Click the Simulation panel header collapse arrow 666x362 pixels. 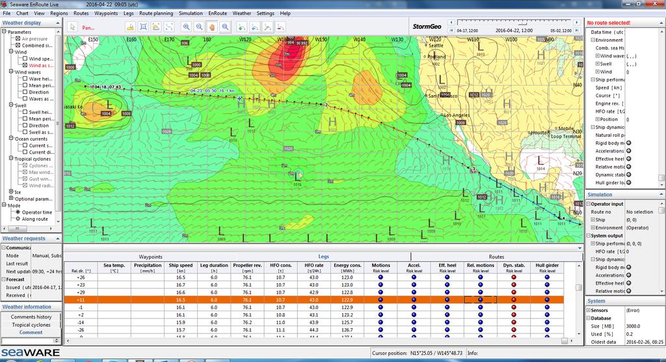661,195
